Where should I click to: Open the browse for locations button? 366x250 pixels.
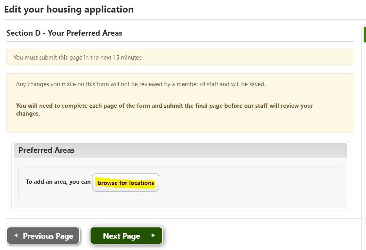tap(125, 183)
